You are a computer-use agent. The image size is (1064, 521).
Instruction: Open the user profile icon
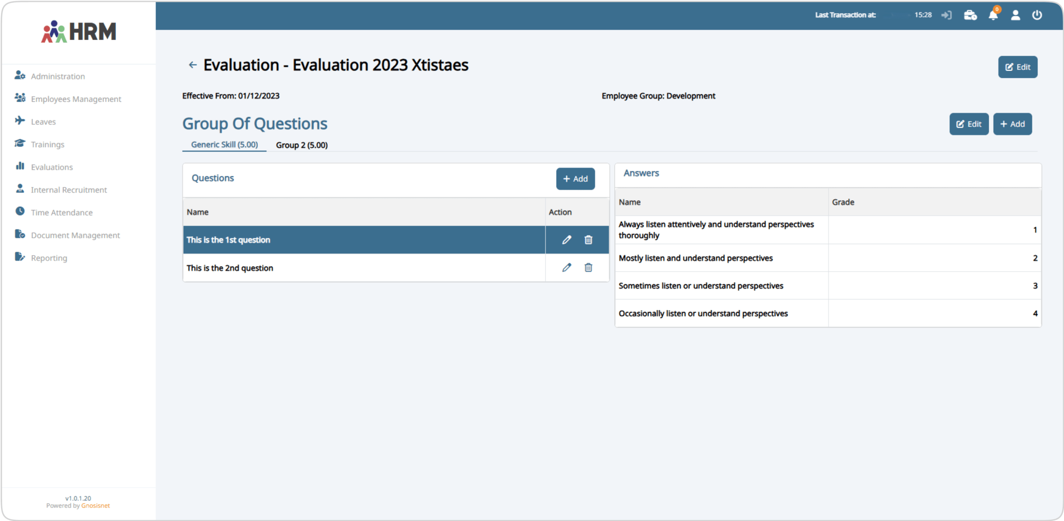pyautogui.click(x=1015, y=15)
